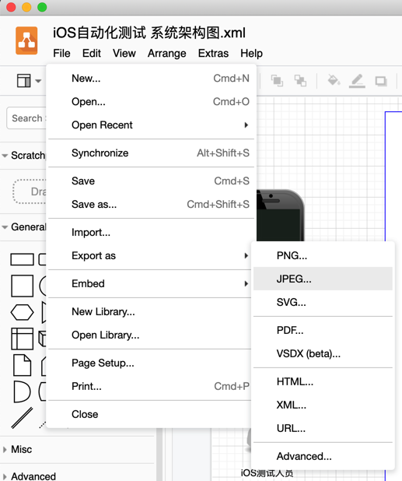Select the hexagon shape in General
Viewport: 402px width, 481px height.
[22, 312]
